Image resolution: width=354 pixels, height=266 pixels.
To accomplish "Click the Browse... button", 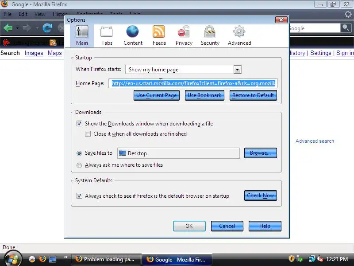I will click(260, 153).
